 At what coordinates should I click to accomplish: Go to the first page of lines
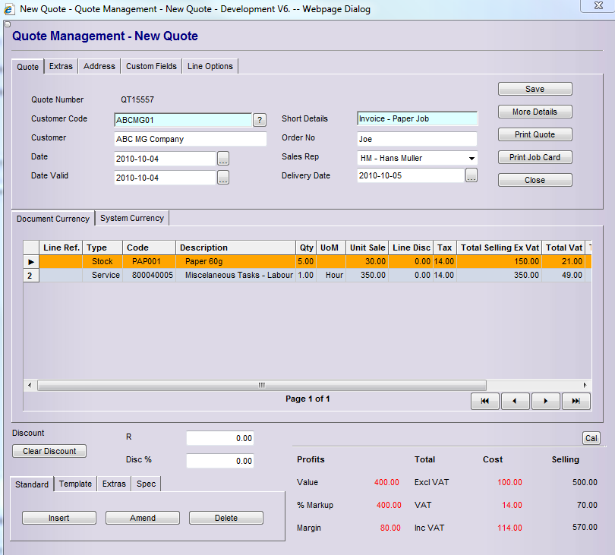coord(485,401)
